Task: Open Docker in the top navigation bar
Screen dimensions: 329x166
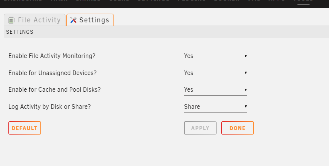Action: click(227, 1)
